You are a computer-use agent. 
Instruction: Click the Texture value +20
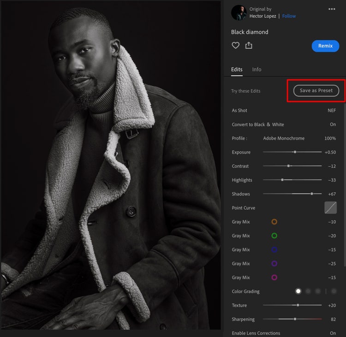coord(332,305)
